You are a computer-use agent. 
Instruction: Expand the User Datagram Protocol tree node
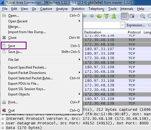coord(3,123)
